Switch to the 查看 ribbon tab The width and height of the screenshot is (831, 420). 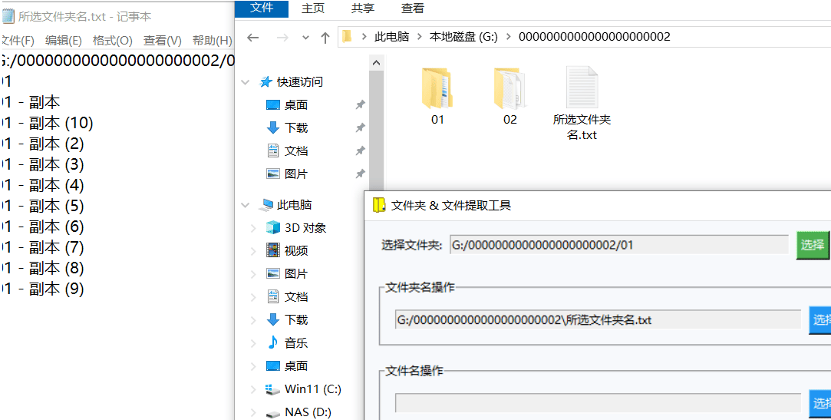click(x=413, y=8)
